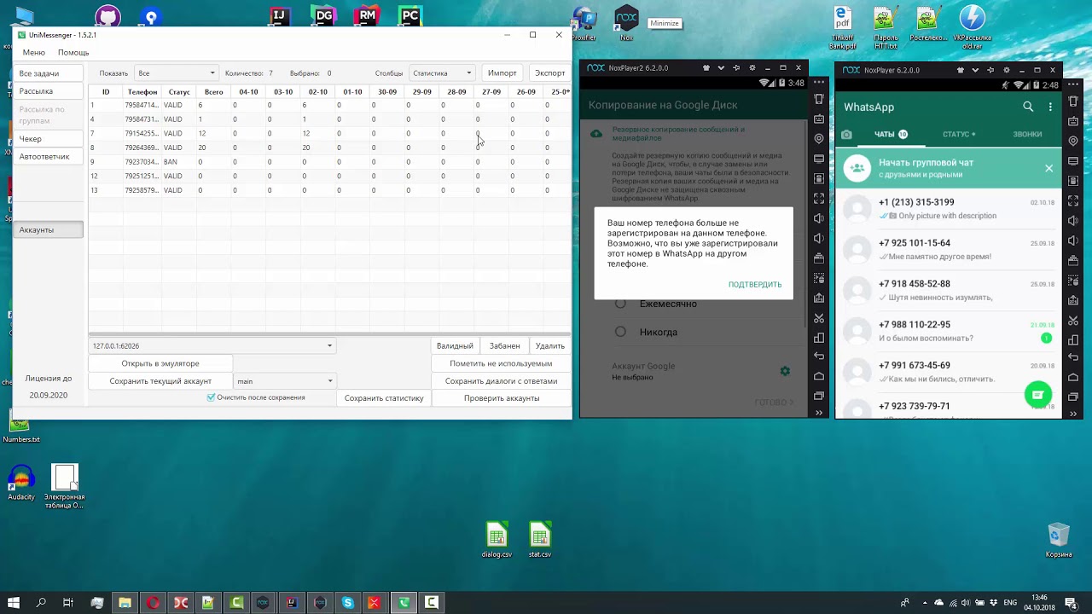1092x614 pixels.
Task: Select the 'Ежемесячно' radio option
Action: pyautogui.click(x=620, y=304)
